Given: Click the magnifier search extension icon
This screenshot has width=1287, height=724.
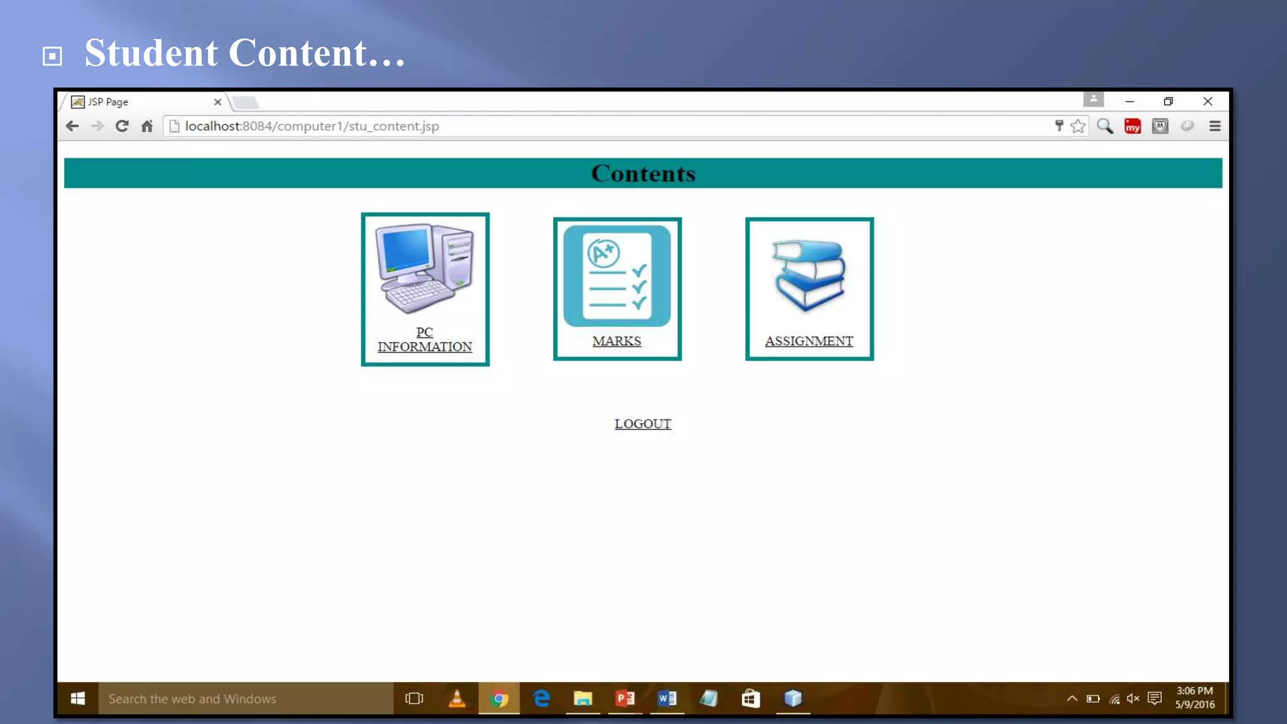Looking at the screenshot, I should (x=1105, y=126).
